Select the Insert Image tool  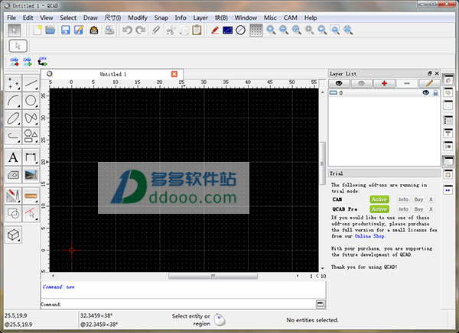31,175
